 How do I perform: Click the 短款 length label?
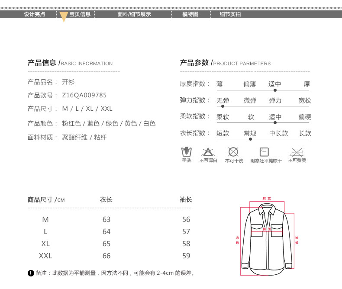[223, 133]
